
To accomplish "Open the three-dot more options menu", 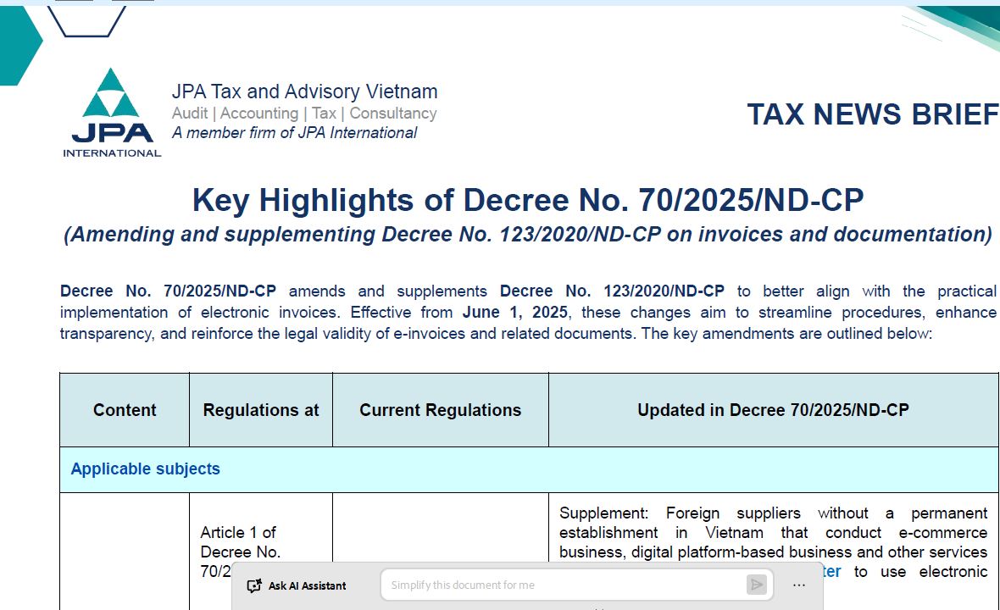I will (798, 585).
